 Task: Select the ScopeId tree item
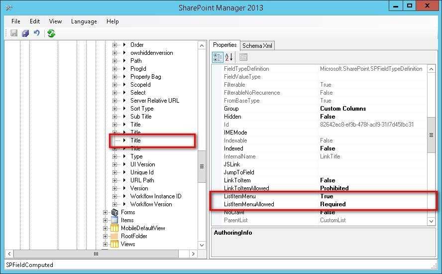click(x=140, y=85)
